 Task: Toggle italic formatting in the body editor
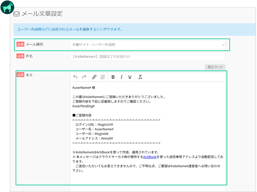pos(121,77)
